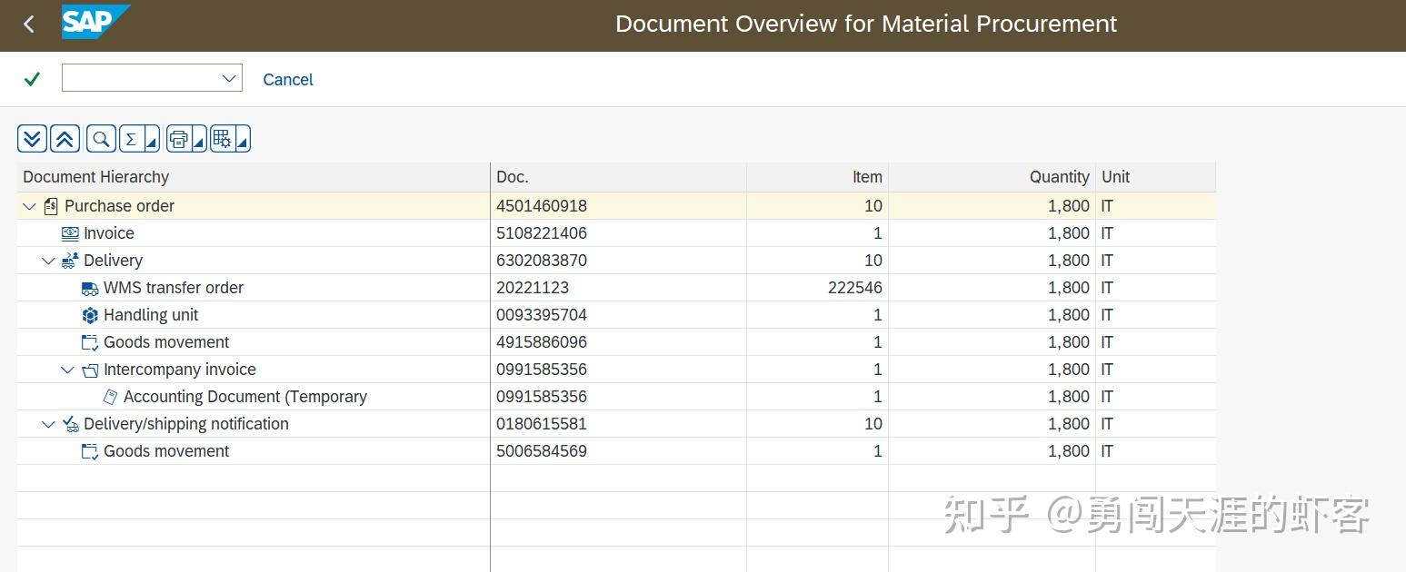The width and height of the screenshot is (1406, 572).
Task: Collapse the Purchase order tree node
Action: (28, 206)
